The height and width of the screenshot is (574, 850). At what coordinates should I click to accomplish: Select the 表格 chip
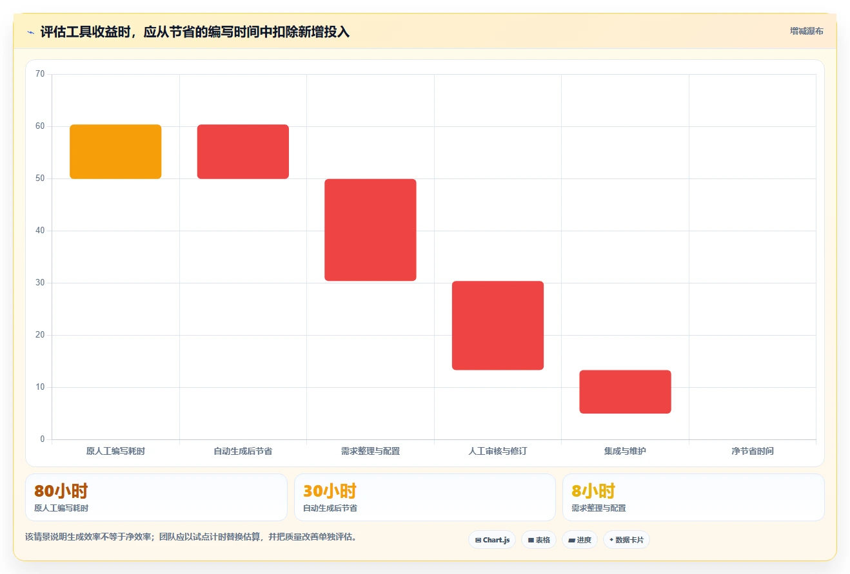point(539,540)
